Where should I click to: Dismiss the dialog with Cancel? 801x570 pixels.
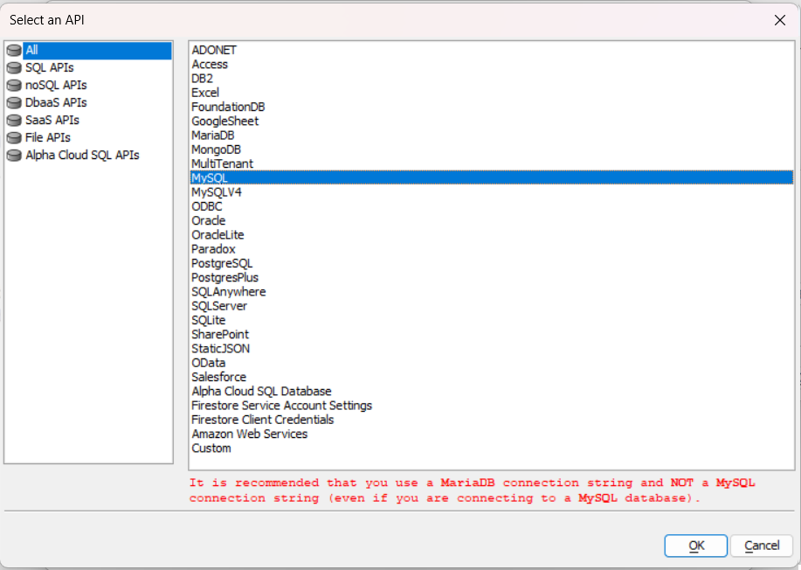point(762,546)
